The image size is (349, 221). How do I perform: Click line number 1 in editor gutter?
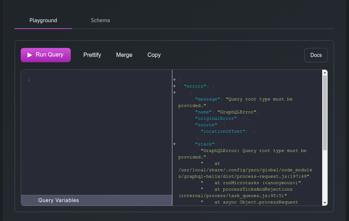point(29,80)
